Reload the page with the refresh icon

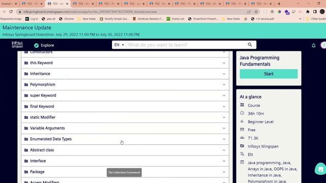[11, 12]
